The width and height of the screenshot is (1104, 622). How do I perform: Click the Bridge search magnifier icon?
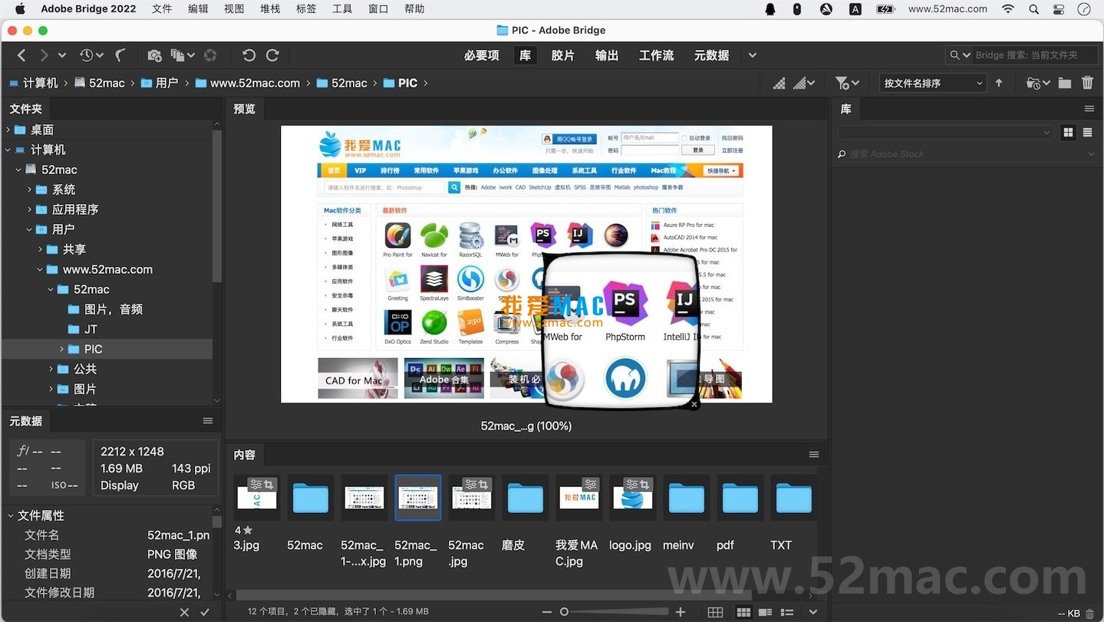click(x=955, y=55)
